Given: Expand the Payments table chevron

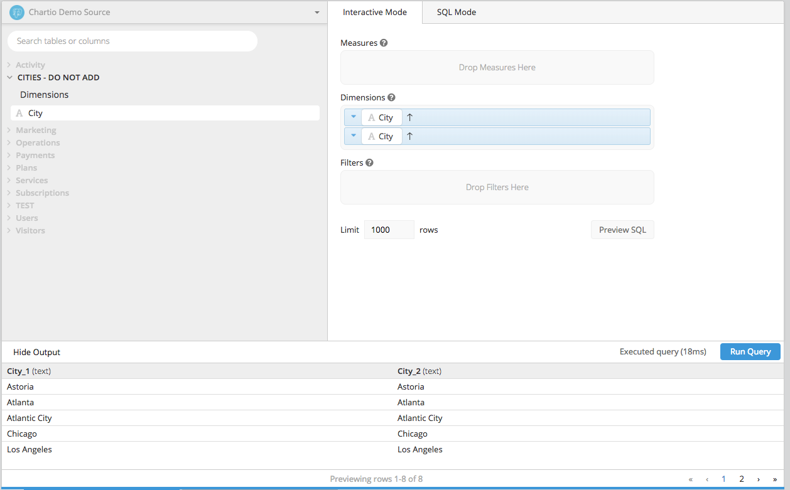Looking at the screenshot, I should pos(9,156).
